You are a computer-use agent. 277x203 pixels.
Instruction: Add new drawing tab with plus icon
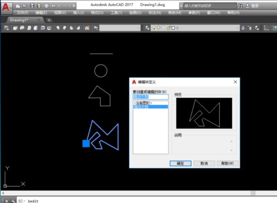point(49,20)
